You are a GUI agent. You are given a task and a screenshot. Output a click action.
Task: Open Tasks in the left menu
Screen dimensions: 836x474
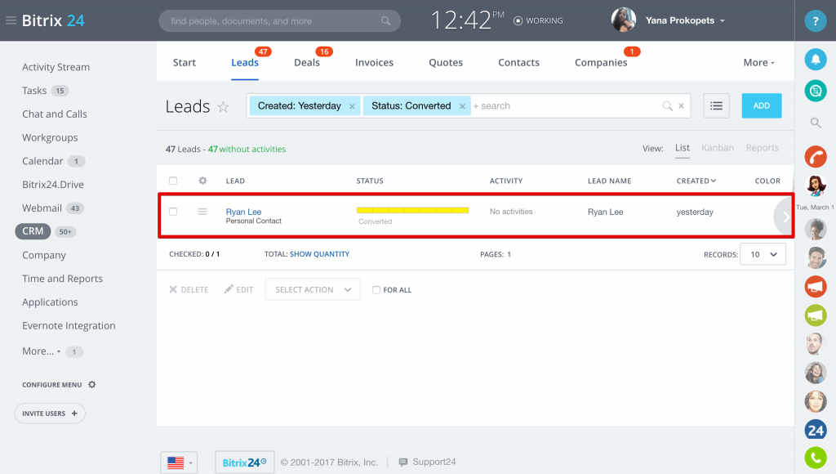click(x=34, y=91)
